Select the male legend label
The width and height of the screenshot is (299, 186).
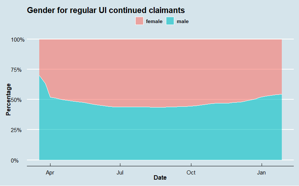182,22
